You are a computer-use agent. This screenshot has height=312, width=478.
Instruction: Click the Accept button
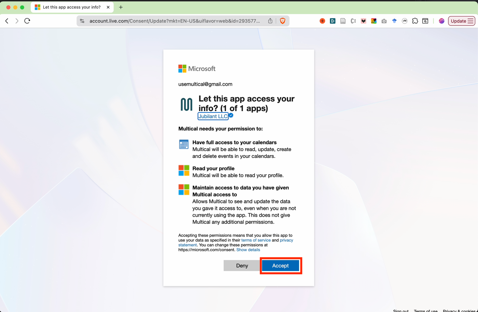[x=280, y=266]
